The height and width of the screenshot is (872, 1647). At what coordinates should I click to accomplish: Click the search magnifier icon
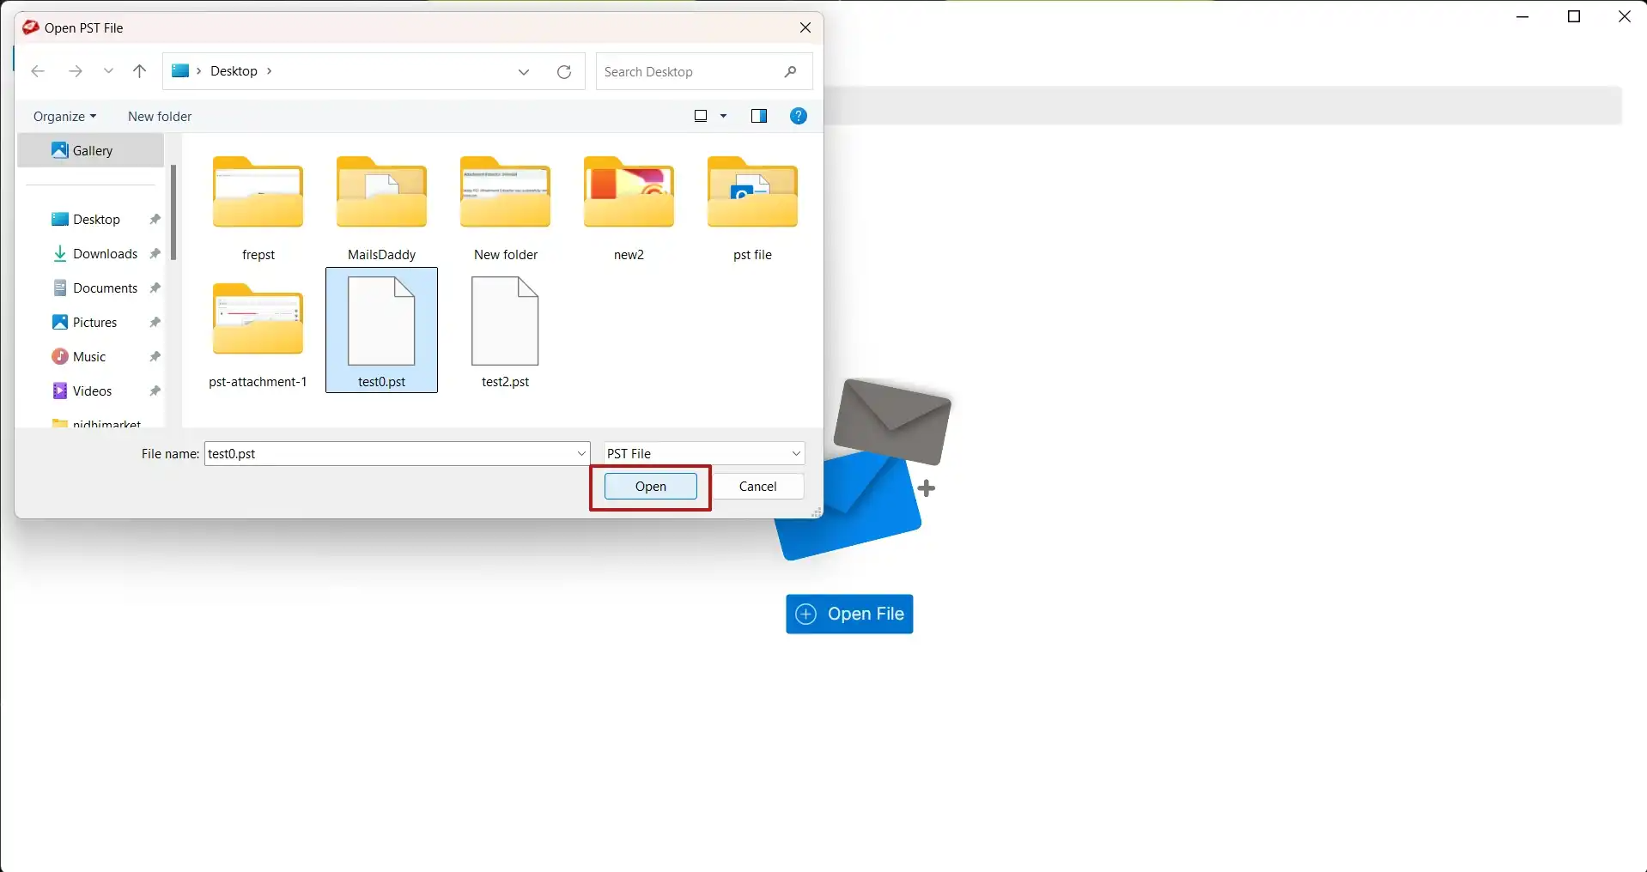pyautogui.click(x=791, y=72)
